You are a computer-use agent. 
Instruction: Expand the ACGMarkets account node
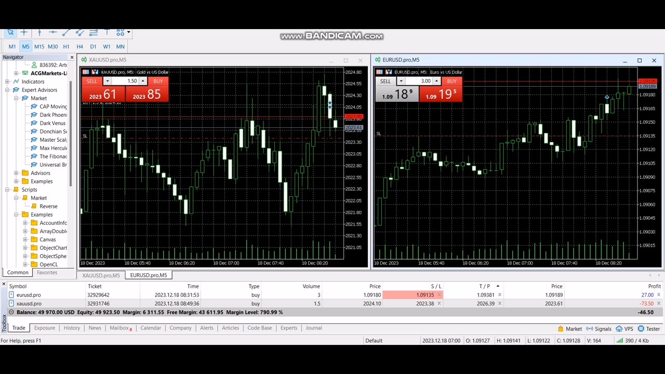[16, 73]
